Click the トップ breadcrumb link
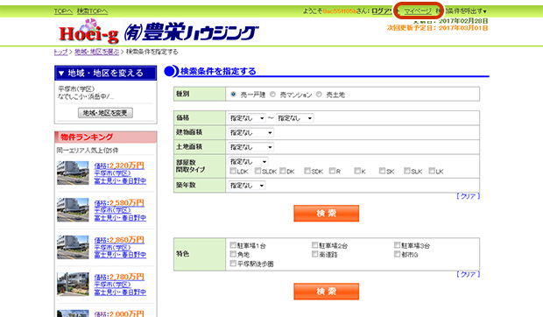 [x=60, y=52]
